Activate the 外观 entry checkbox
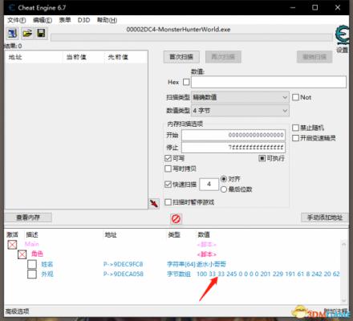The image size is (353, 321). tap(32, 274)
